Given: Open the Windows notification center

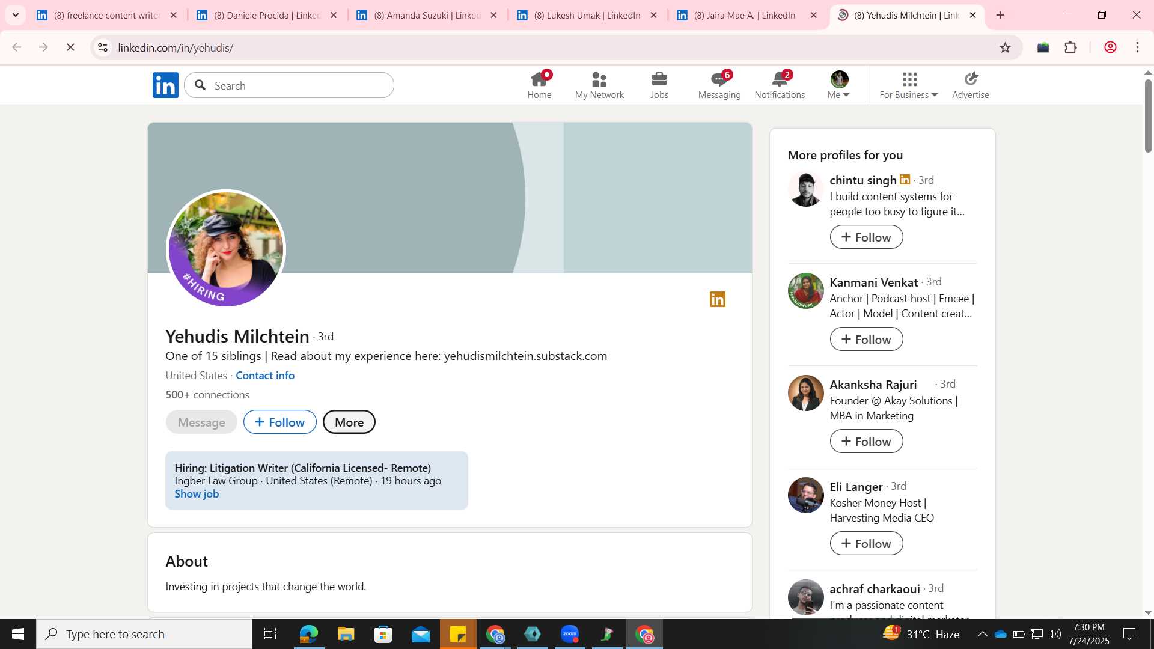Looking at the screenshot, I should (x=1129, y=634).
